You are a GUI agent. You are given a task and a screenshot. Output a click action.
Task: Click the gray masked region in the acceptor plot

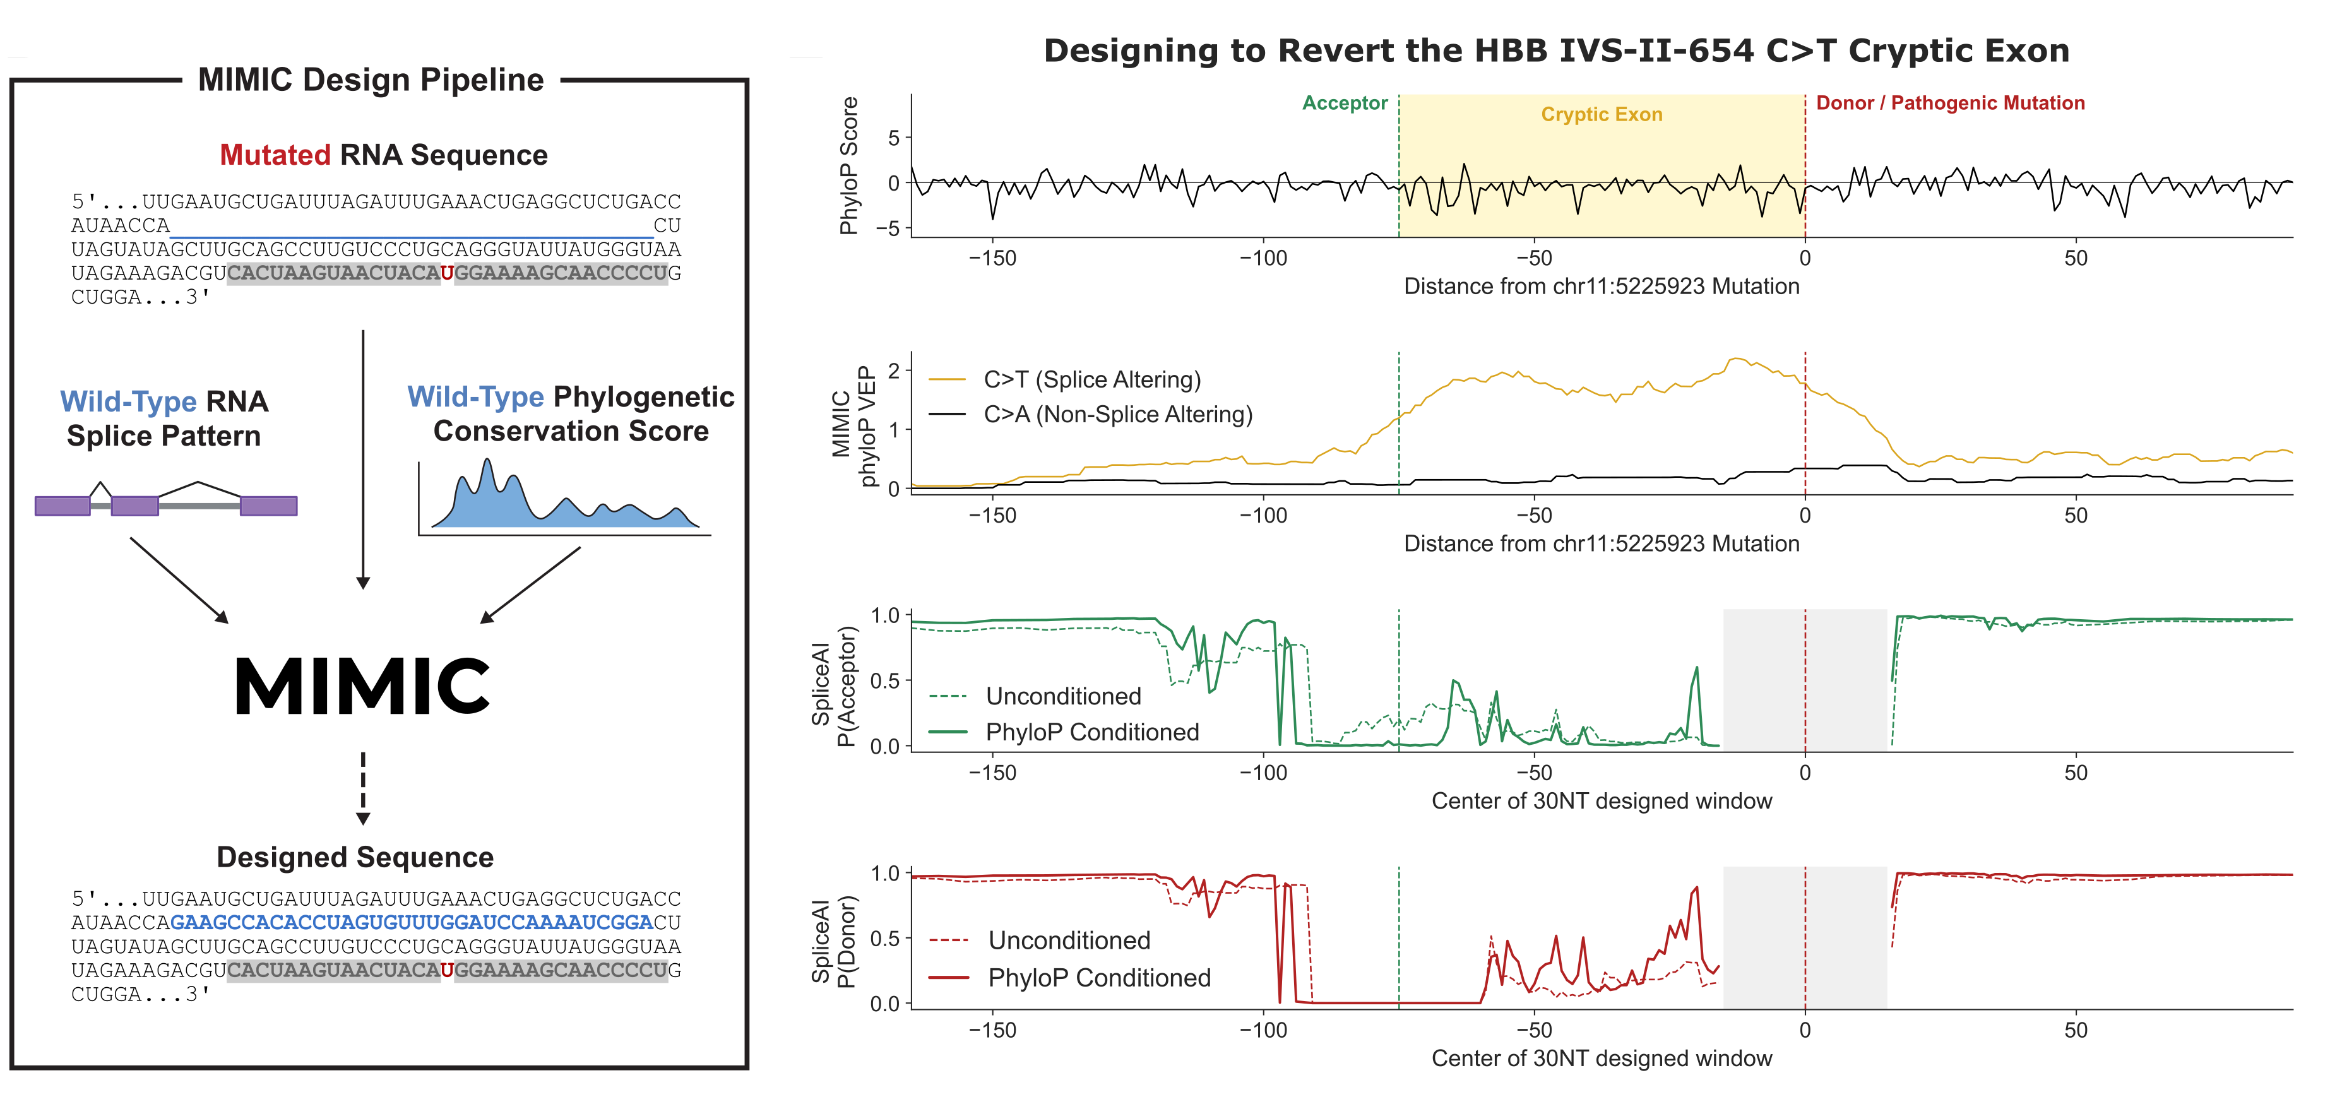(1805, 679)
